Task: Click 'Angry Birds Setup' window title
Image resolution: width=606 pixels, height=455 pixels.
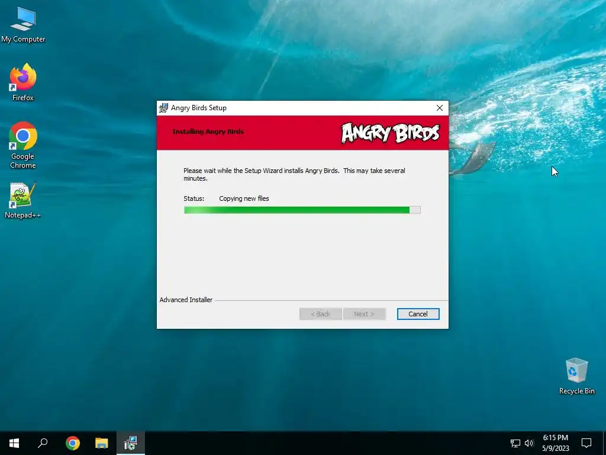Action: click(199, 108)
